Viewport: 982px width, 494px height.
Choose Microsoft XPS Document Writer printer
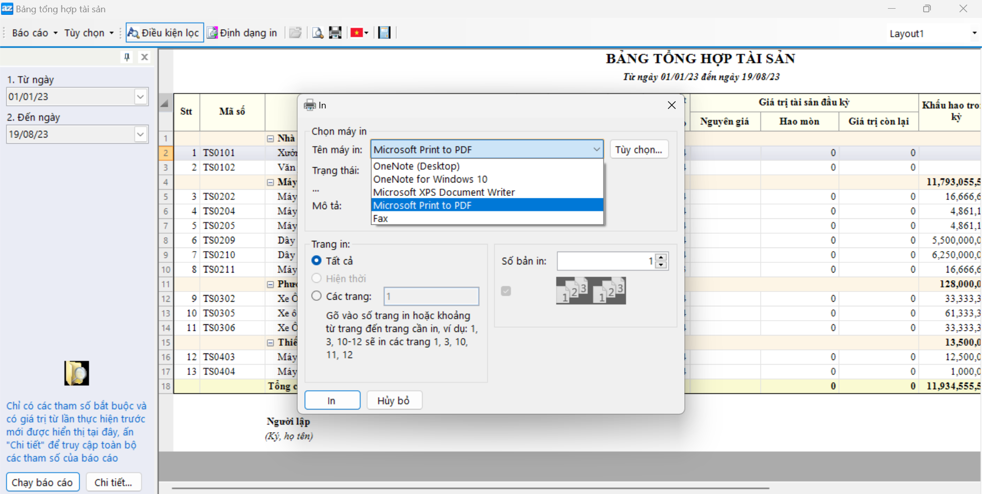tap(443, 192)
